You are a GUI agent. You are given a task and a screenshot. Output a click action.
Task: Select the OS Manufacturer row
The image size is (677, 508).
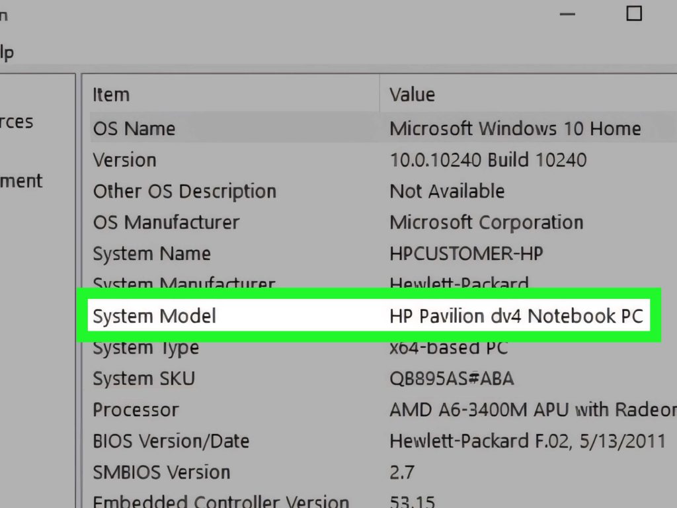[166, 222]
